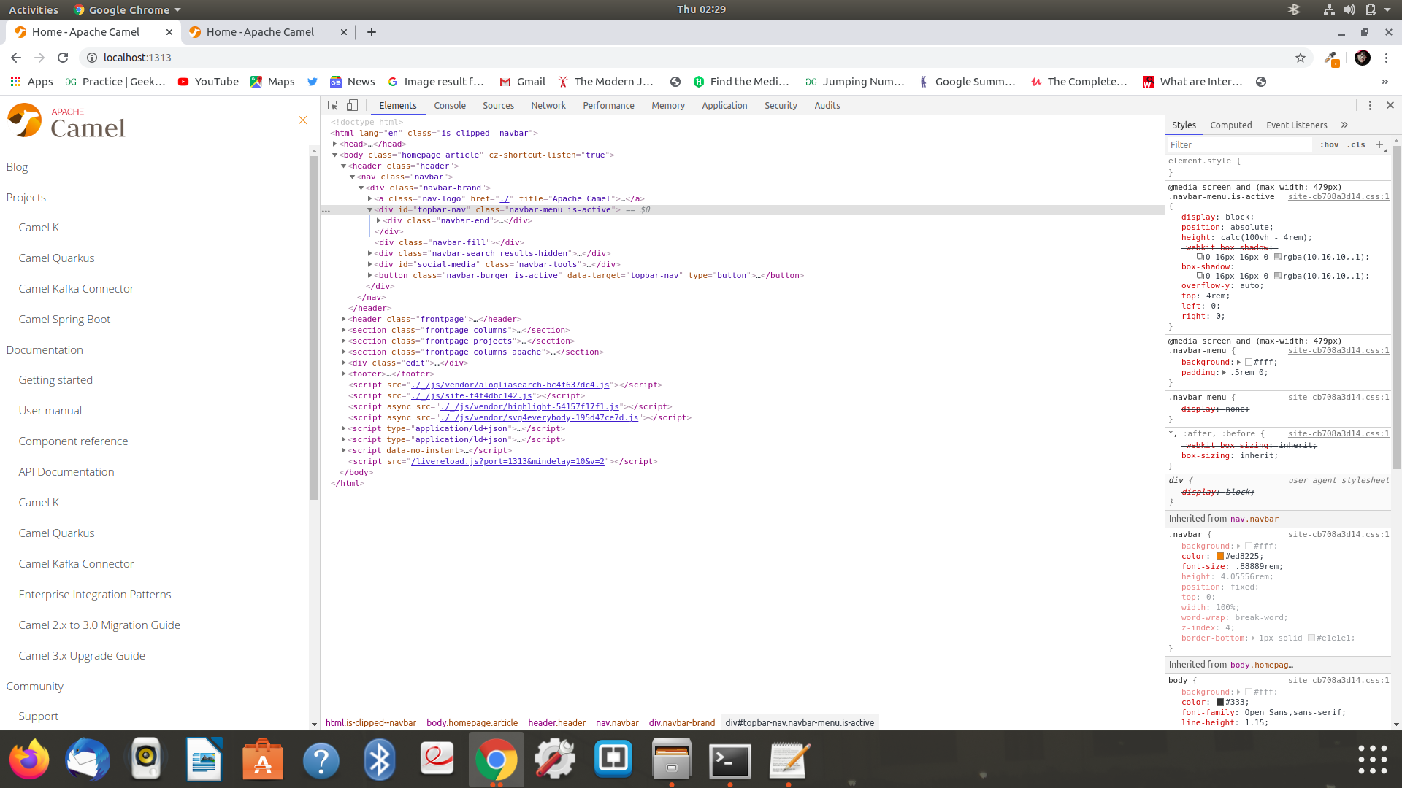Viewport: 1402px width, 788px height.
Task: Open DevTools customize menu (three dots)
Action: pos(1370,105)
